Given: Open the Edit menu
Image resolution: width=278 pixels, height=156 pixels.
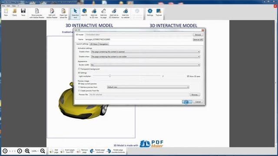Looking at the screenshot, I should (8, 6).
